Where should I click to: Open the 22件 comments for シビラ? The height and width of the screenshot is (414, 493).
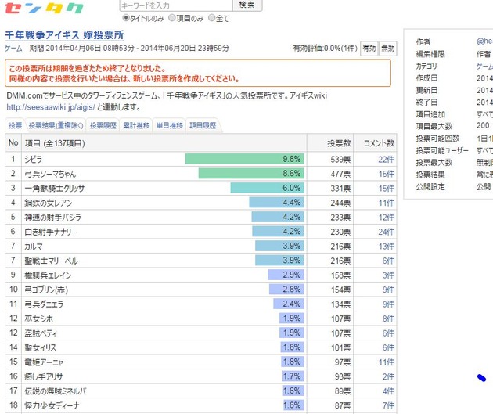(386, 160)
